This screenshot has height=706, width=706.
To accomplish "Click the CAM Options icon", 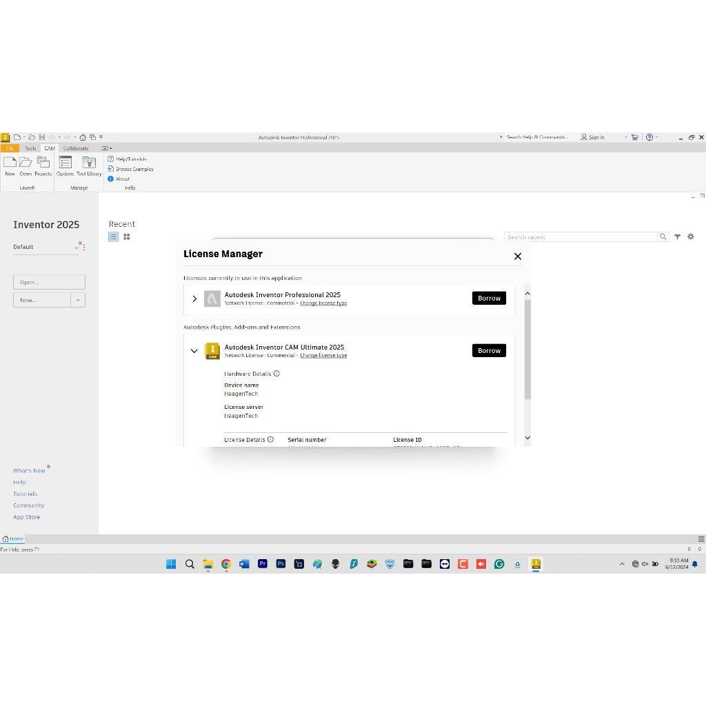I will pos(65,164).
